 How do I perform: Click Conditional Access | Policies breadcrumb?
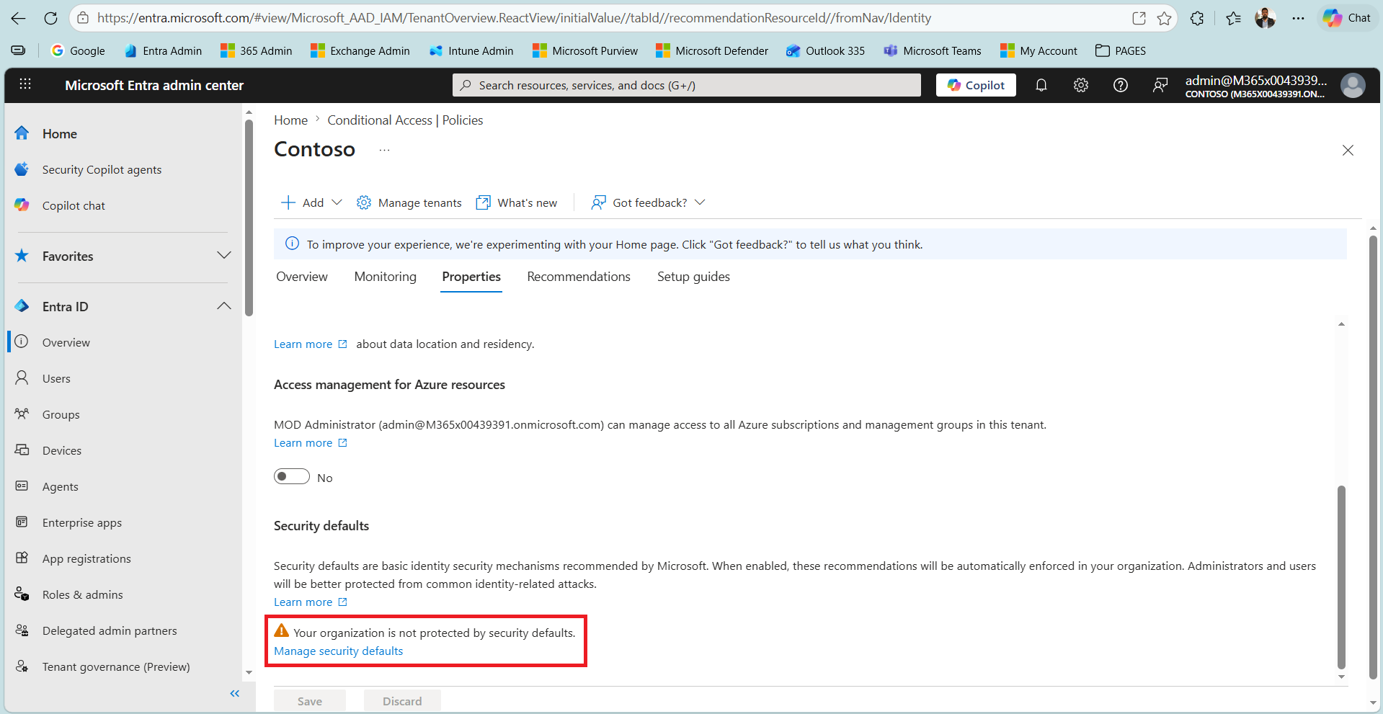(405, 120)
